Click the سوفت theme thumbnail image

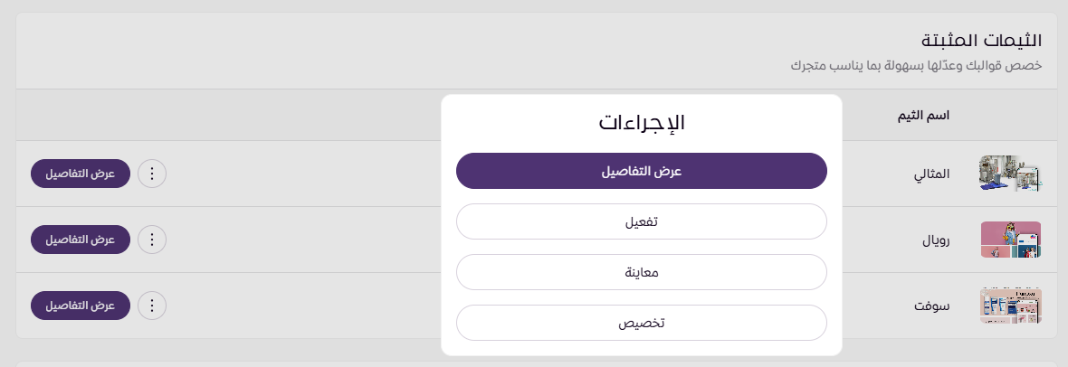point(1010,306)
